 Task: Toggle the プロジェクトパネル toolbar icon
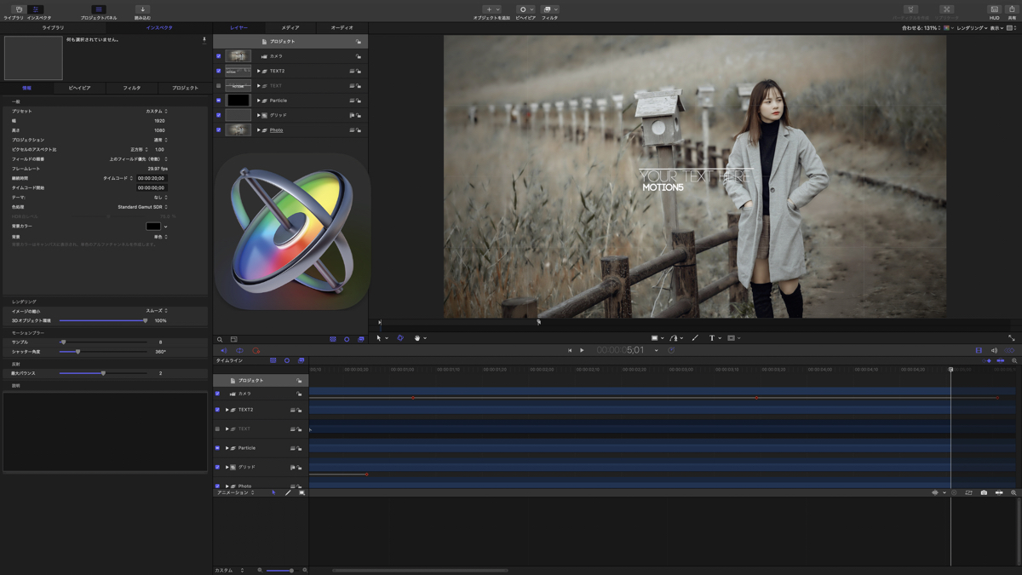[99, 9]
